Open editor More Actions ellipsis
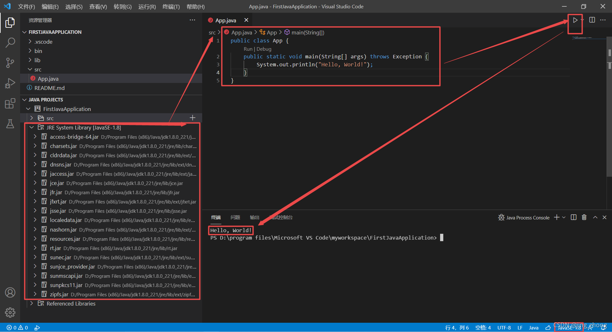Viewport: 612px width, 332px height. pyautogui.click(x=603, y=20)
